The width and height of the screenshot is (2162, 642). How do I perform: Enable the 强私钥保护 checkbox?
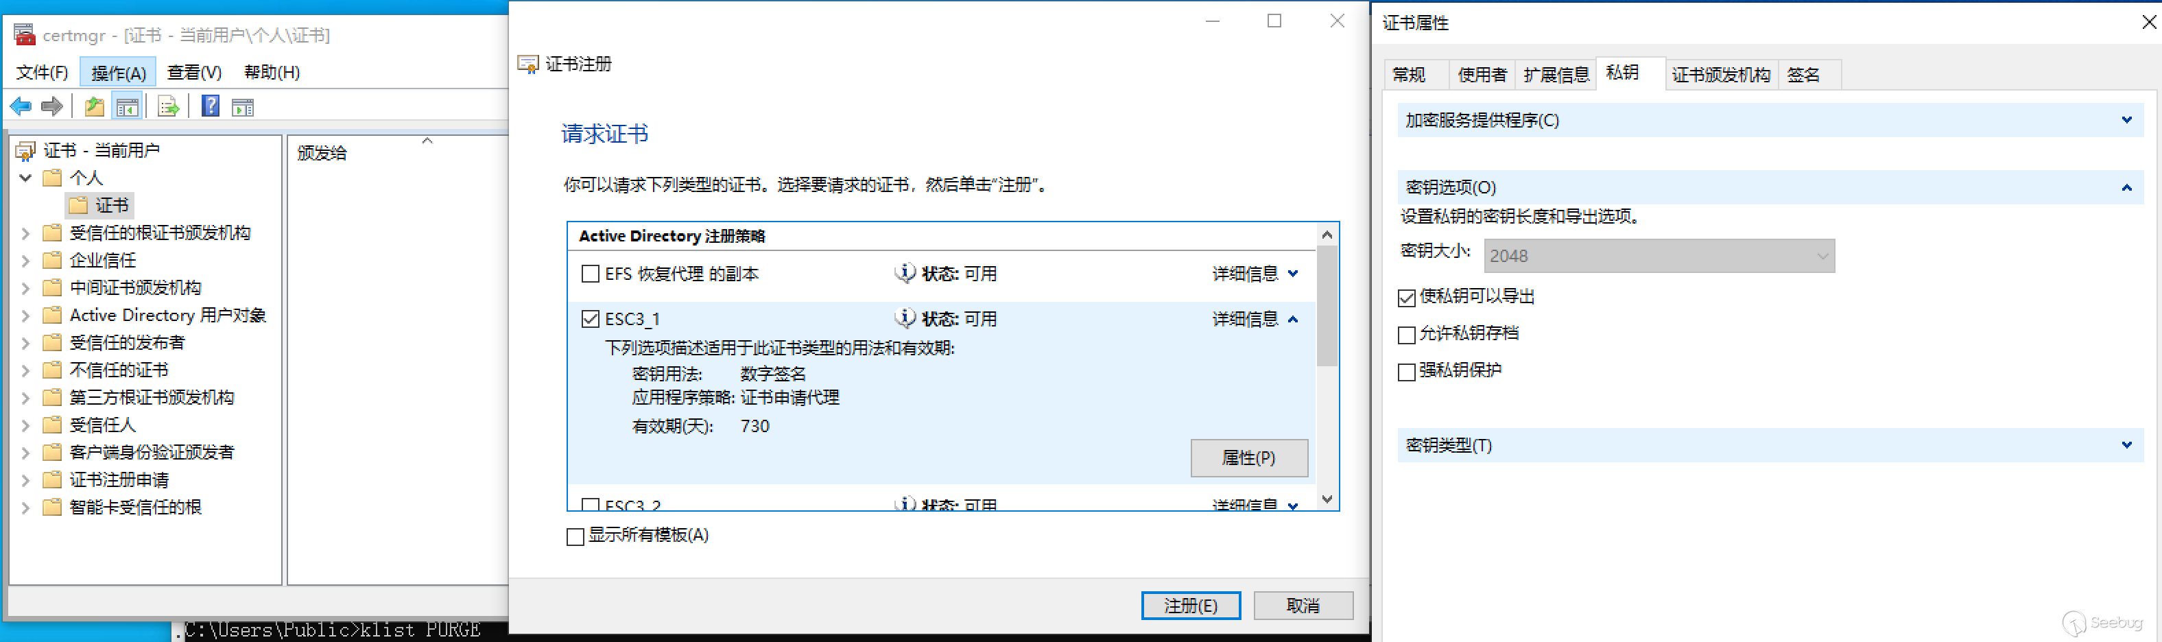pyautogui.click(x=1407, y=372)
